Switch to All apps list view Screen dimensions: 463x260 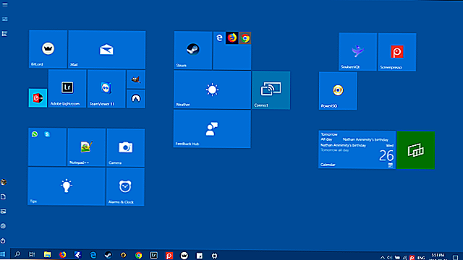tap(5, 34)
